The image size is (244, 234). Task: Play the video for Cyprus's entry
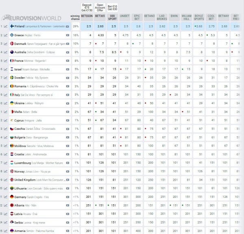point(68,120)
